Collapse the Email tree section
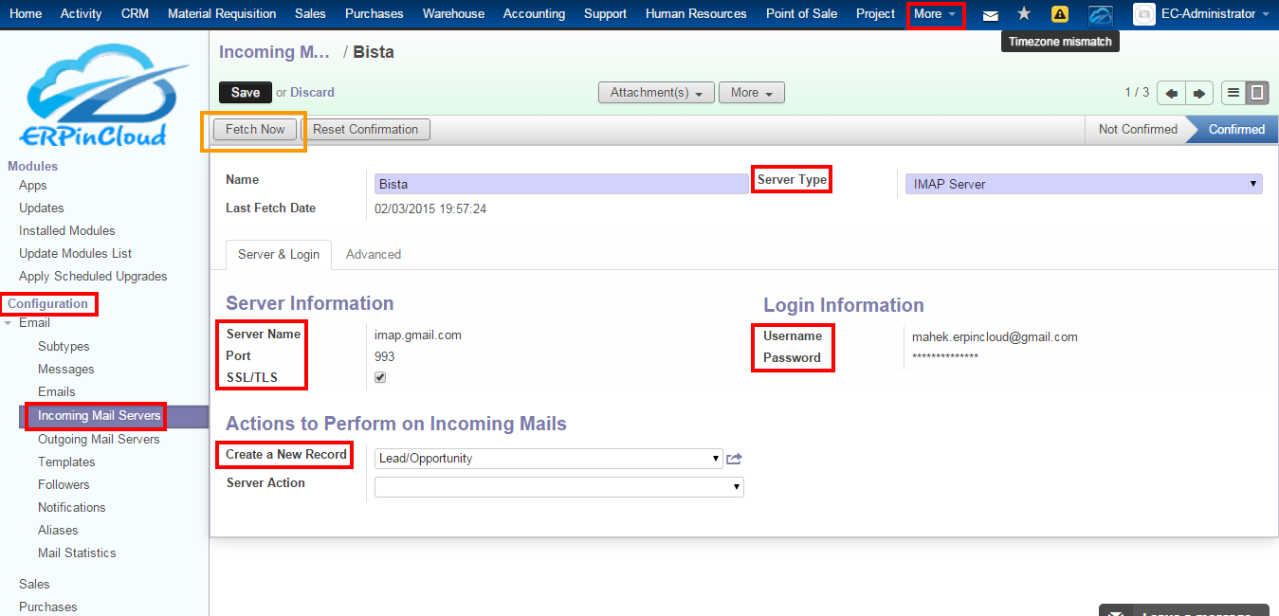This screenshot has width=1279, height=616. point(9,323)
